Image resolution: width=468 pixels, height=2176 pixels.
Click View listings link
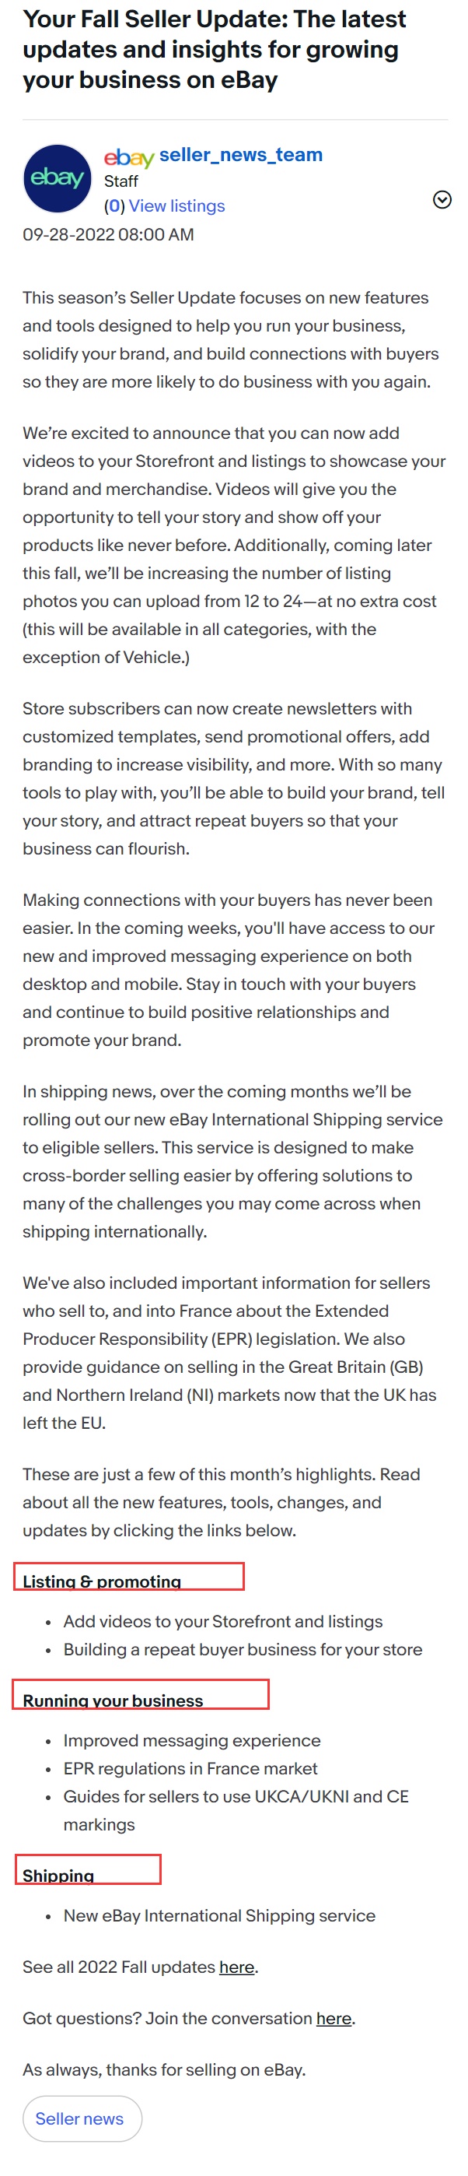point(177,206)
